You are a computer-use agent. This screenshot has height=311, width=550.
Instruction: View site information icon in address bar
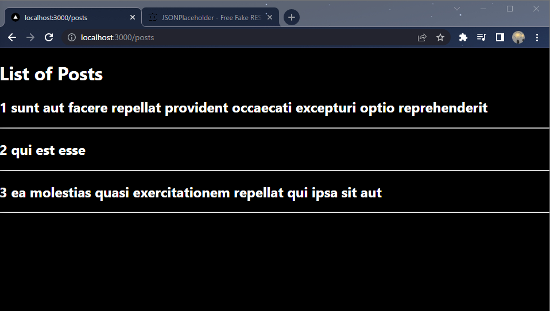coord(72,37)
